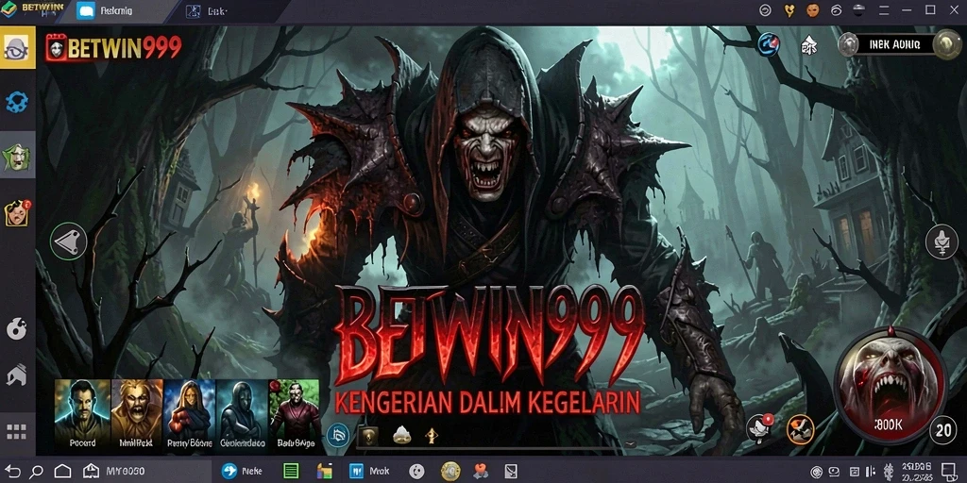Click the BETWIN999 logo in game header

pyautogui.click(x=113, y=47)
